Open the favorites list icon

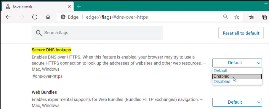pyautogui.click(x=251, y=17)
